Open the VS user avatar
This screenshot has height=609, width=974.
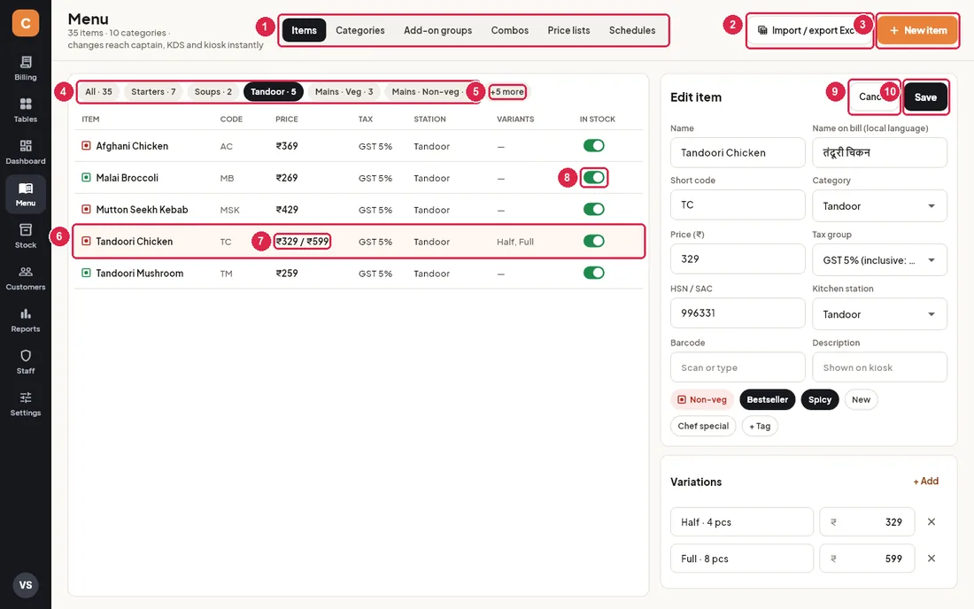26,585
